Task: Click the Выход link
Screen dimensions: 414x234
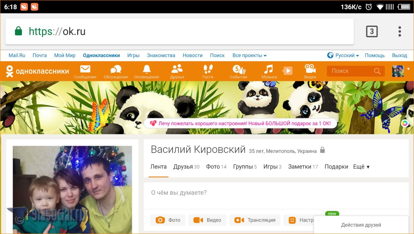Action: tap(399, 55)
